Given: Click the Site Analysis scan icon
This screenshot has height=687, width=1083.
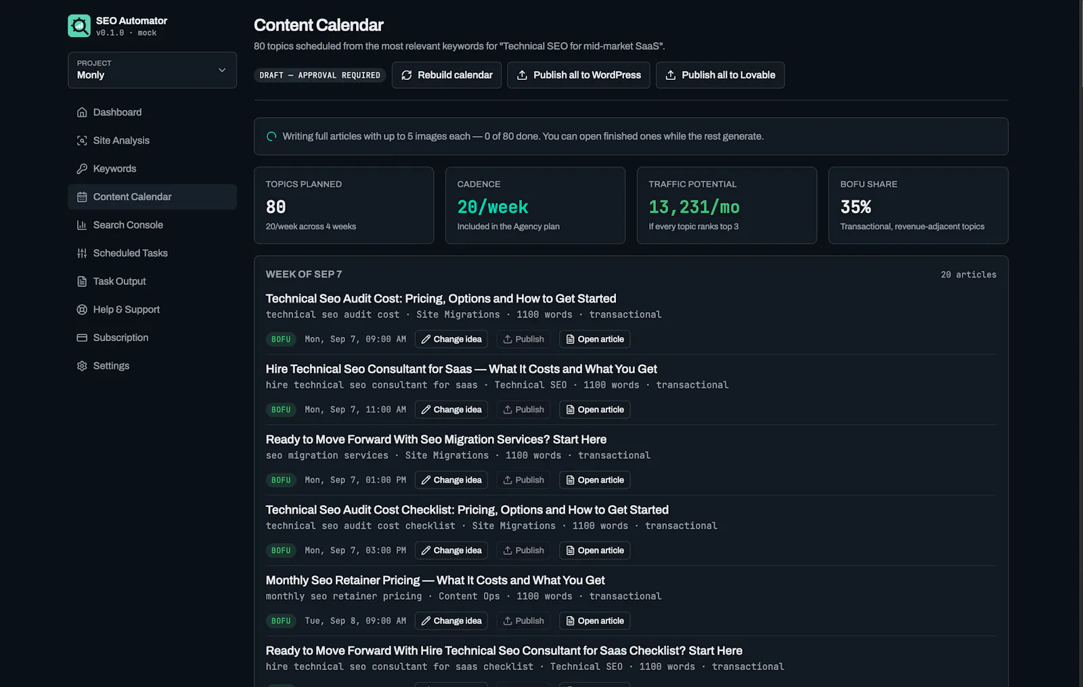Looking at the screenshot, I should click(x=82, y=141).
